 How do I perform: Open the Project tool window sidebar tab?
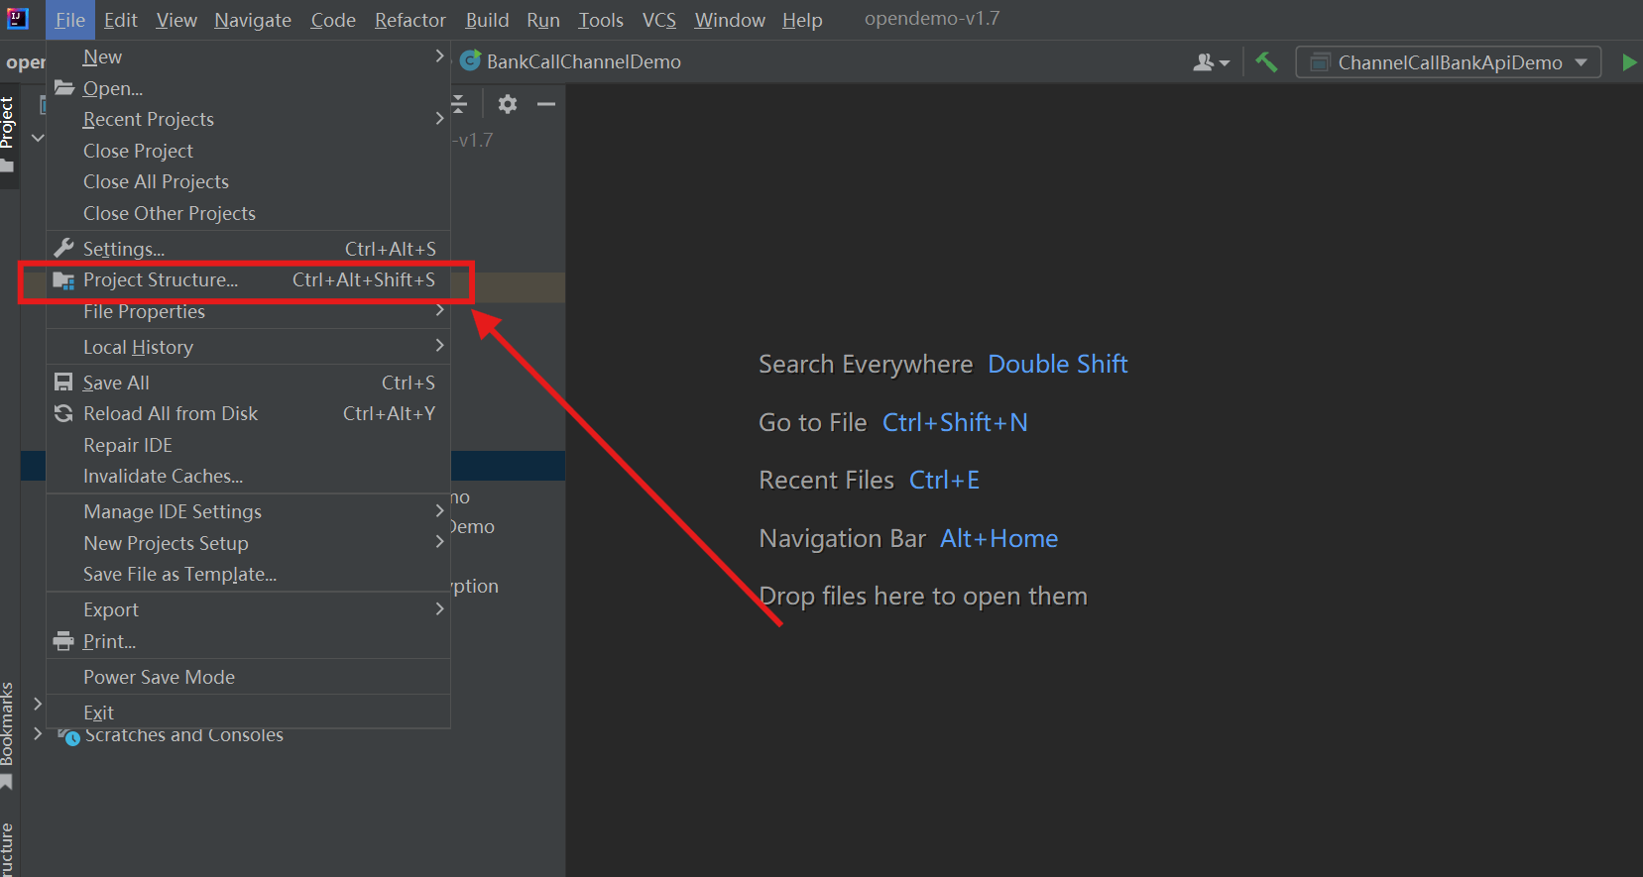(8, 134)
